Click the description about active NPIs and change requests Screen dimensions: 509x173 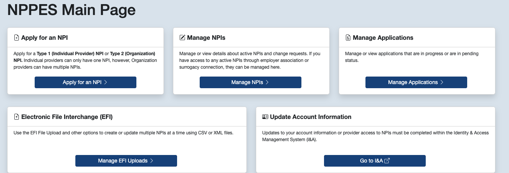click(x=250, y=60)
